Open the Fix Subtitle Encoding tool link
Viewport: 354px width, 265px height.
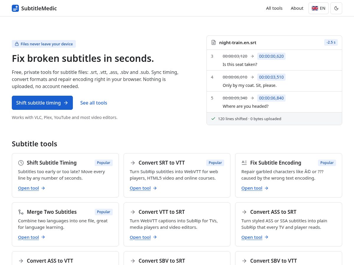(255, 188)
